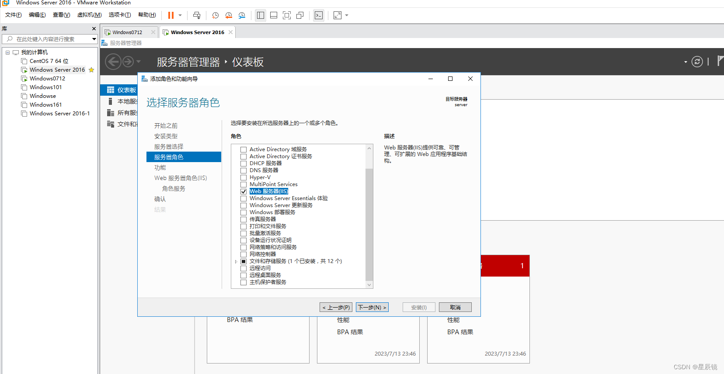Revert to snapshot using the clock-arrow icon
The image size is (724, 374).
[x=229, y=15]
